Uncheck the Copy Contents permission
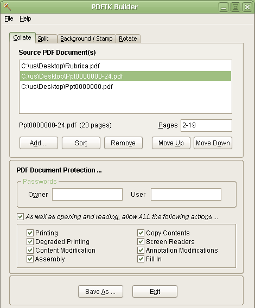 pos(141,233)
